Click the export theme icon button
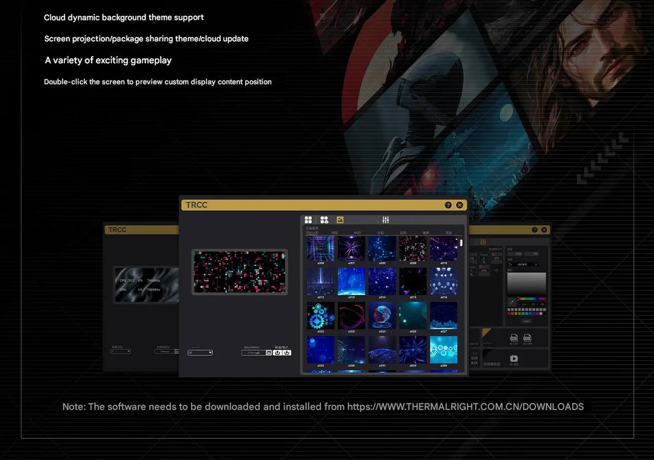Viewport: 654px width, 460px height. pyautogui.click(x=277, y=353)
